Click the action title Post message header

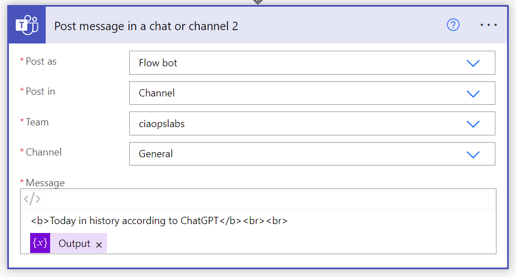click(x=146, y=26)
